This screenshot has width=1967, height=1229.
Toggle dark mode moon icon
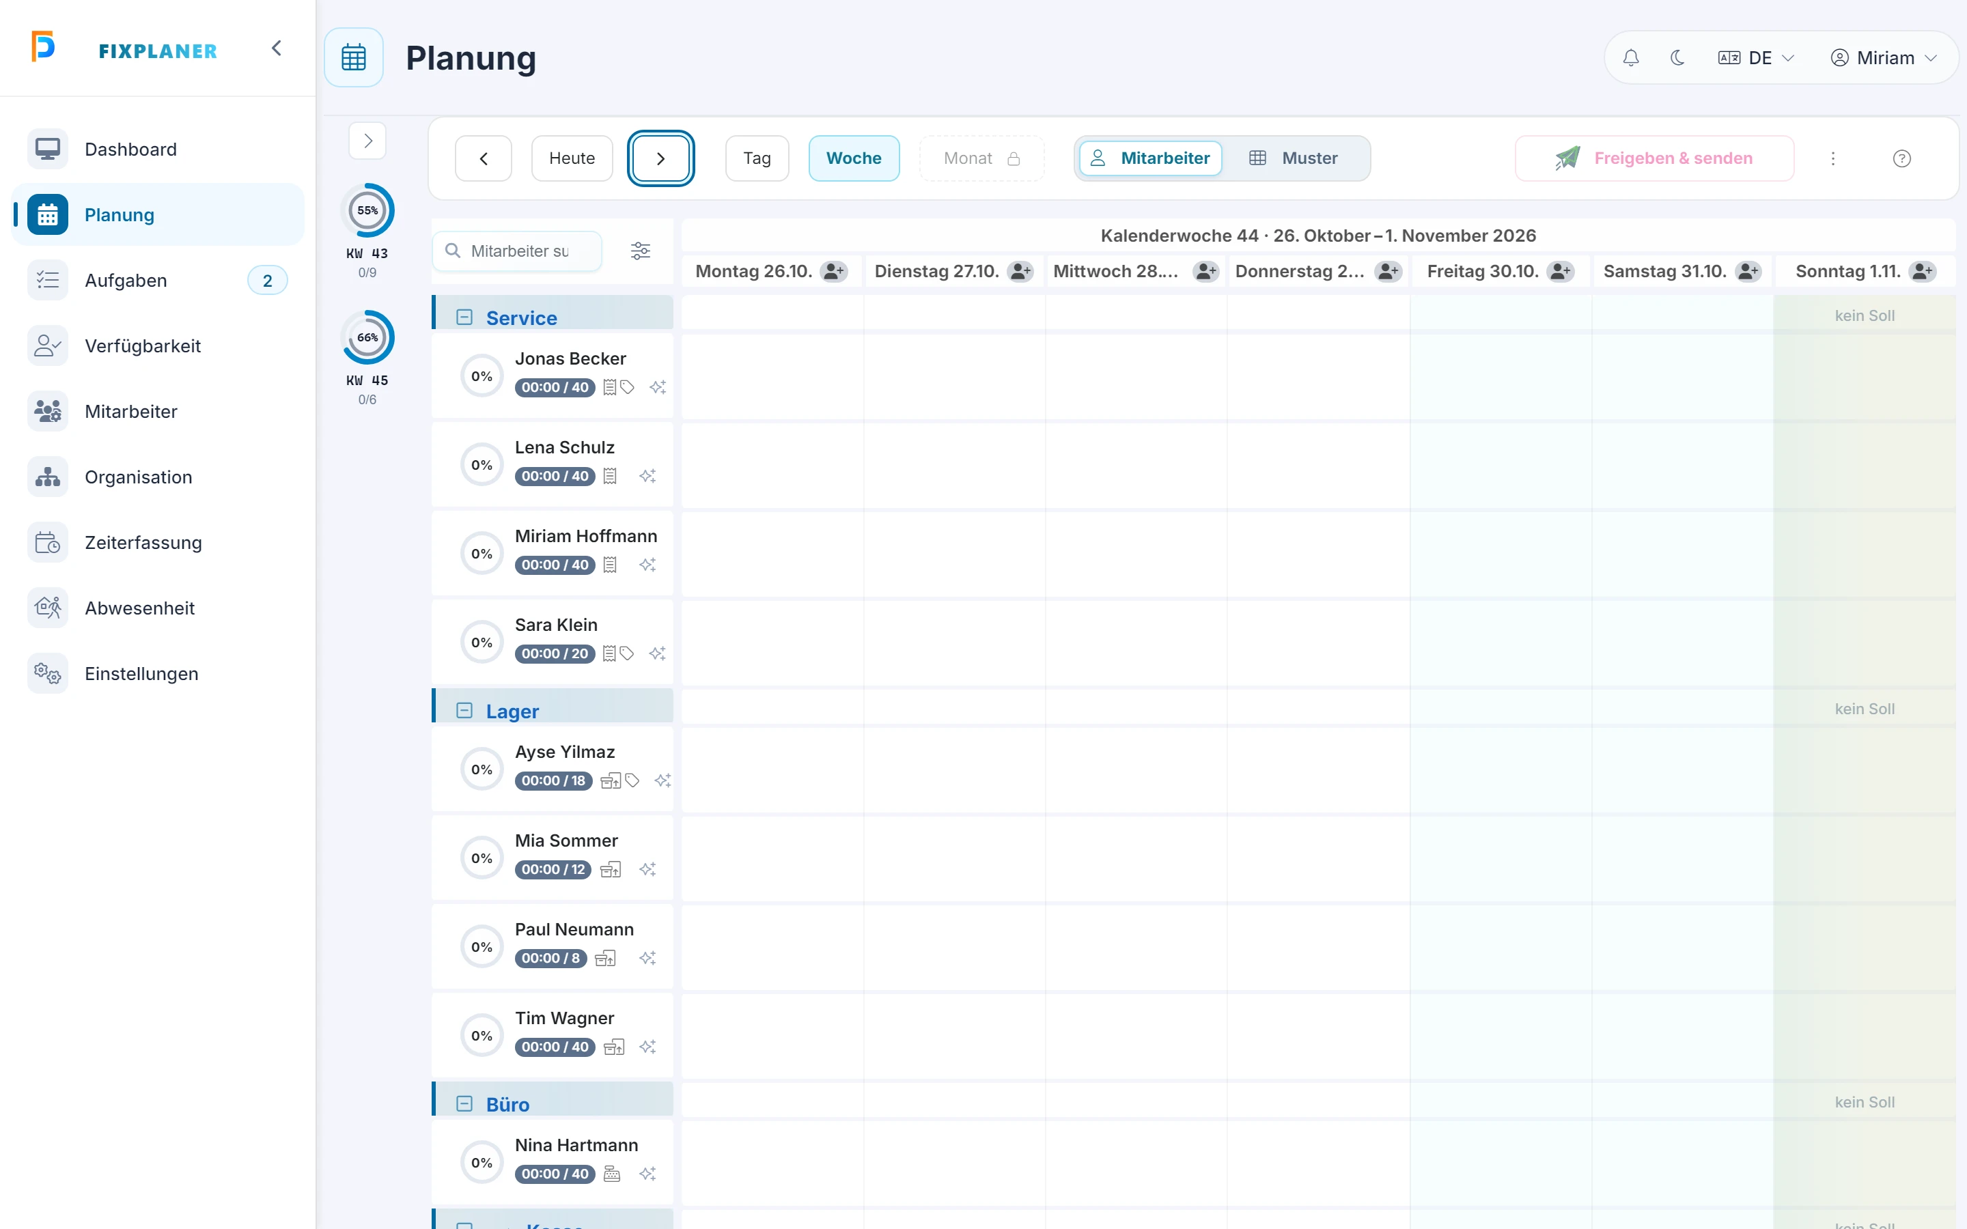click(1677, 58)
